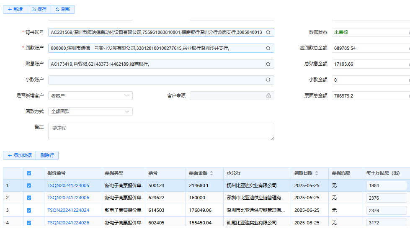
Task: Click the 回款账户 input field
Action: (x=161, y=49)
